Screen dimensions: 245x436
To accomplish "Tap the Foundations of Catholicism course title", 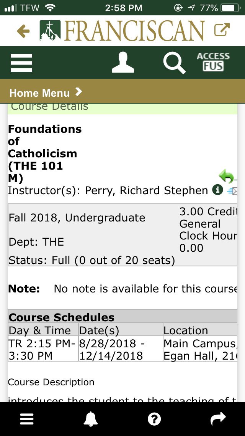I will tap(44, 154).
